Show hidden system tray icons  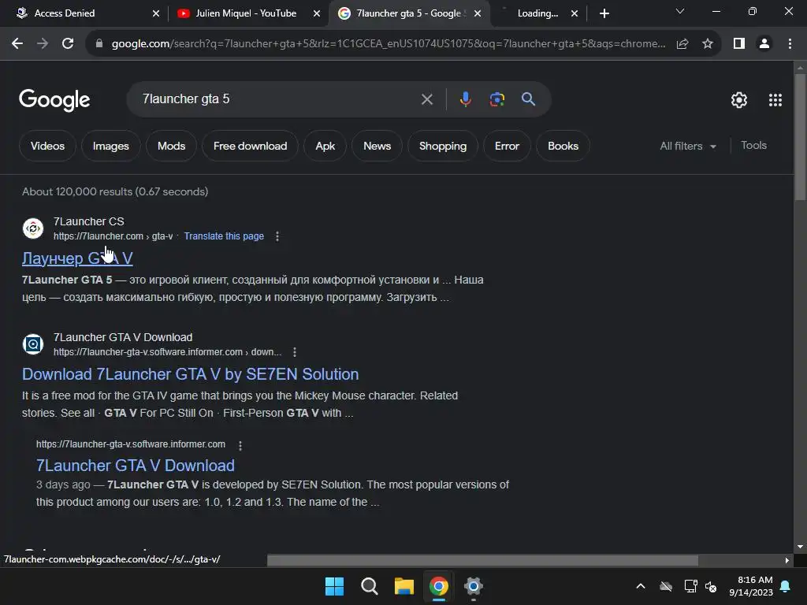(640, 586)
